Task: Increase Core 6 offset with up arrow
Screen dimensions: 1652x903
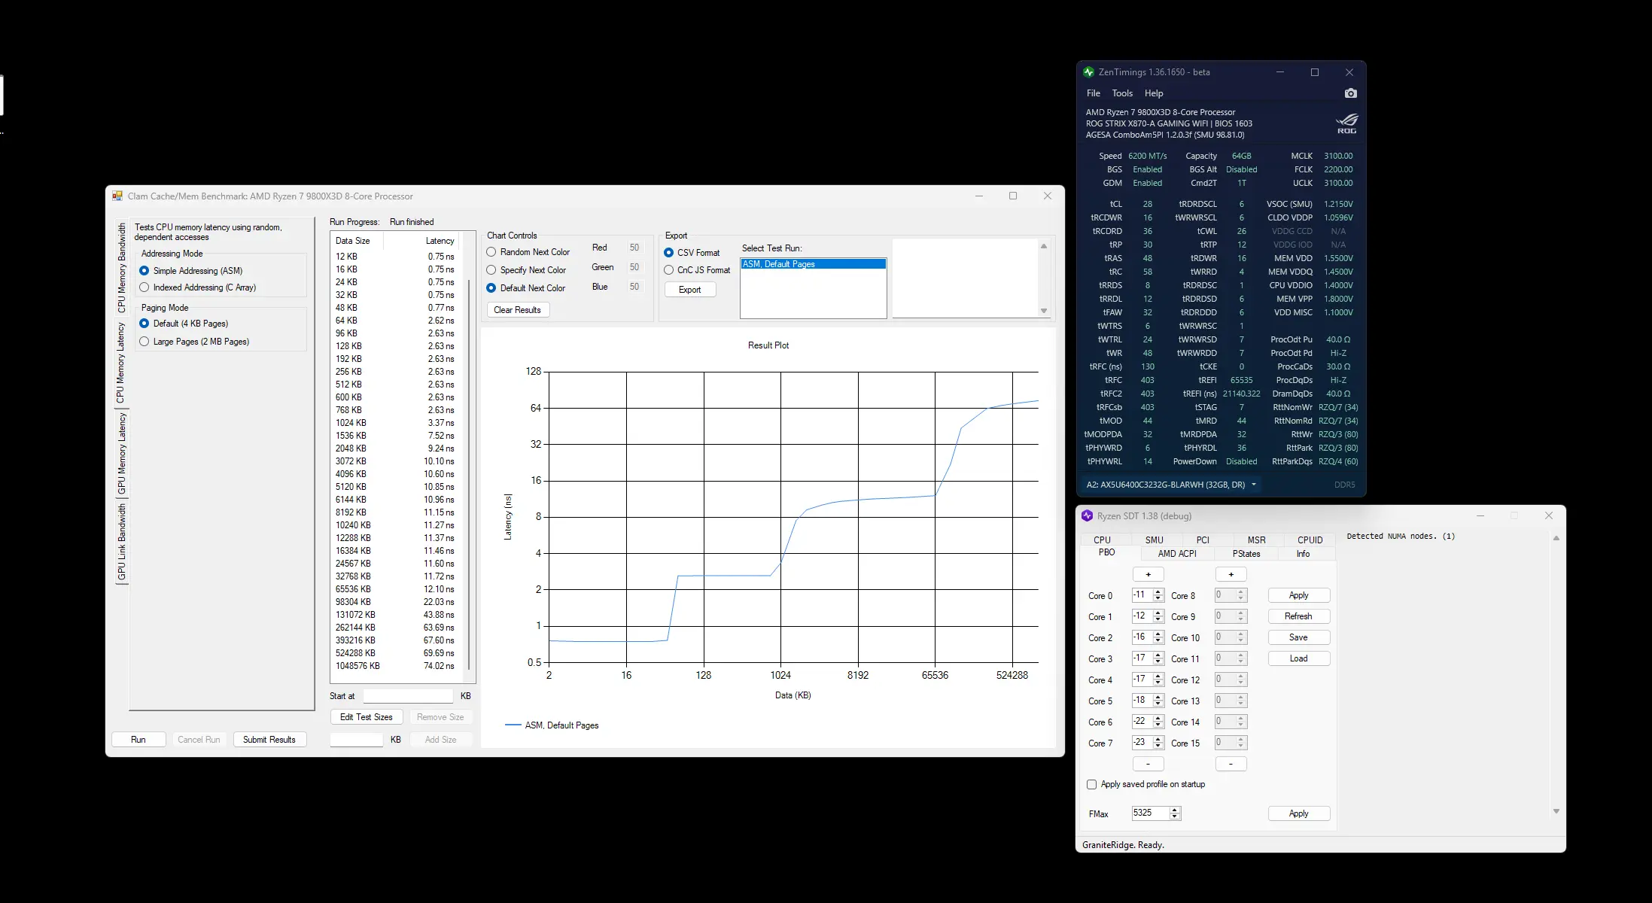Action: coord(1158,719)
